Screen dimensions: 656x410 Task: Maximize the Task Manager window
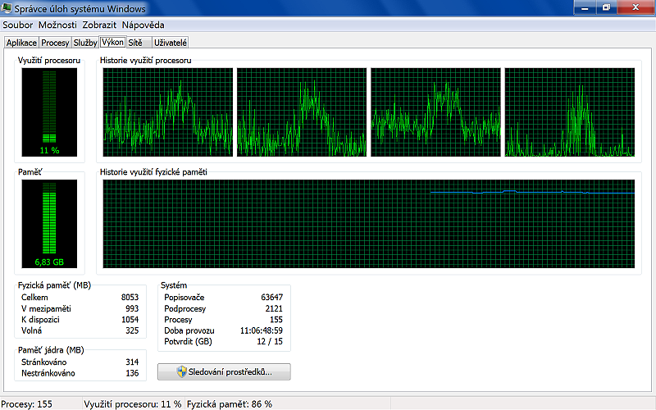(x=607, y=7)
